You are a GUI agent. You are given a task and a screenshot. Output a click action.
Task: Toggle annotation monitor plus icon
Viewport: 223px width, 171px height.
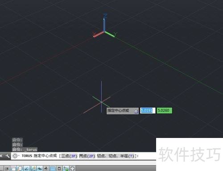coord(72,168)
